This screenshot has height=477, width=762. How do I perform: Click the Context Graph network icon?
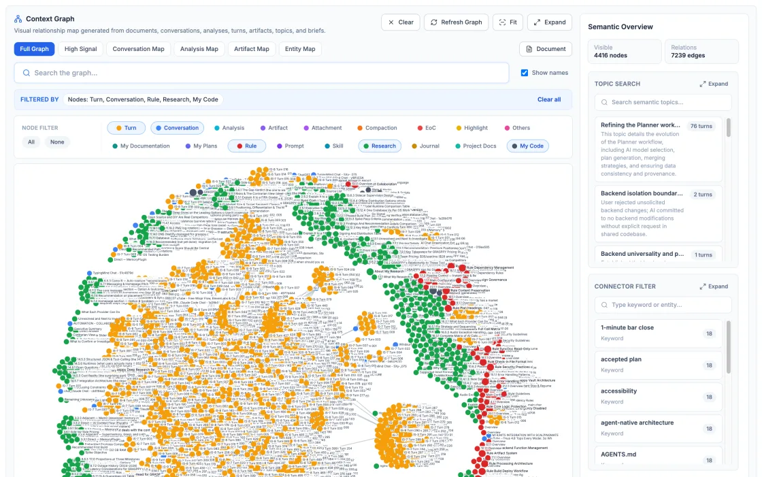point(18,19)
